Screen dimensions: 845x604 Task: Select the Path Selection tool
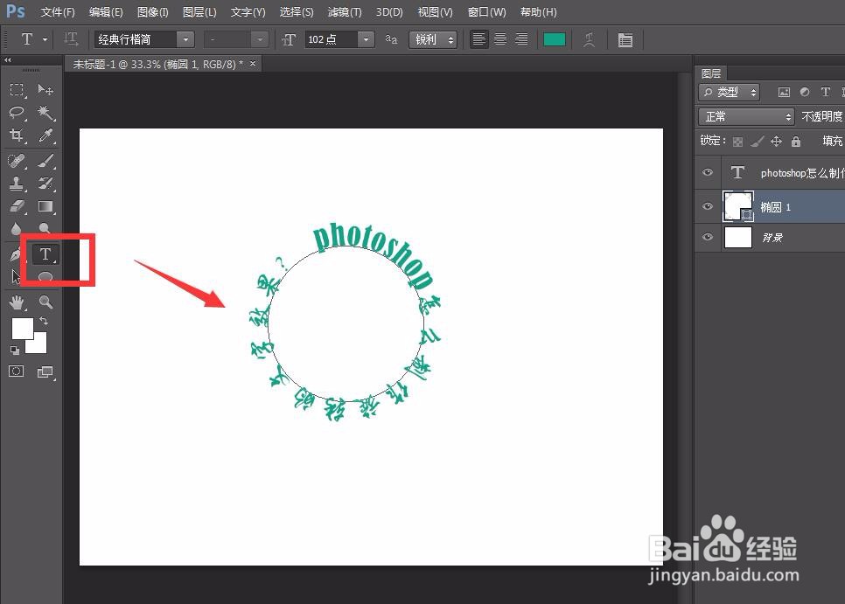pyautogui.click(x=15, y=276)
